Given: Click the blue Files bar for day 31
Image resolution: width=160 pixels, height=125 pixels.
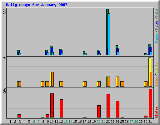Looking at the screenshot, I should [x=150, y=49].
